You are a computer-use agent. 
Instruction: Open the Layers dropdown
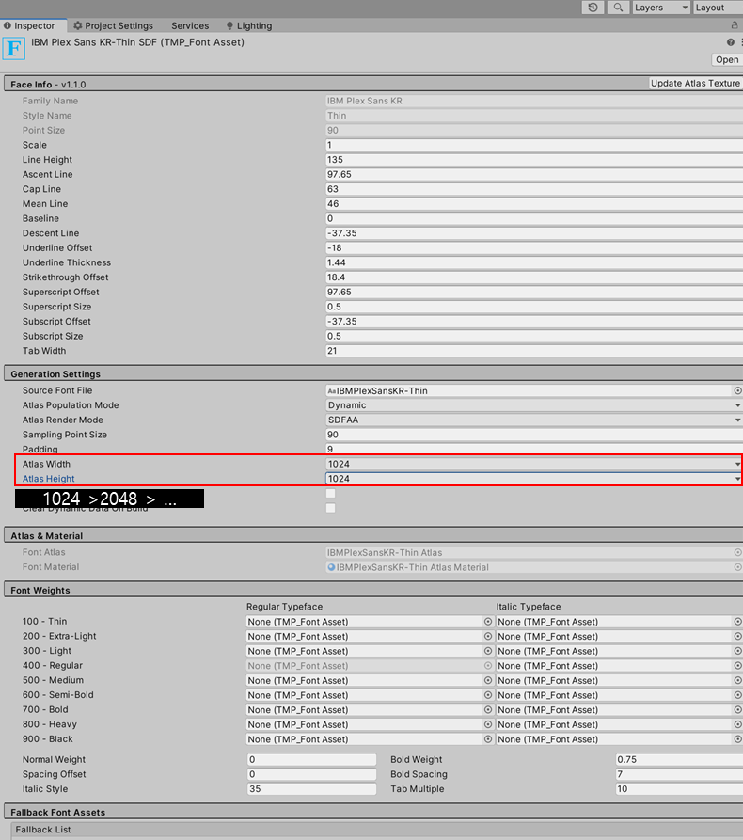[660, 8]
